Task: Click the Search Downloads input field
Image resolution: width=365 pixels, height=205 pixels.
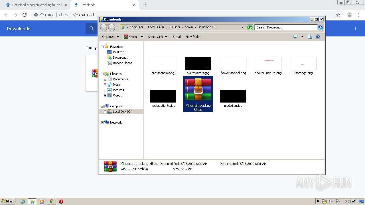Action: (286, 27)
